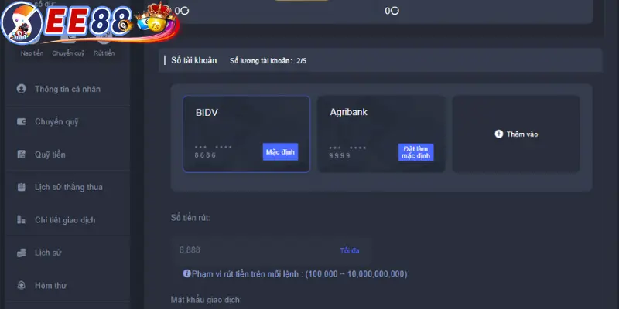Viewport: 619px width, 309px height.
Task: Click the Mặc định button on BIDV card
Action: pyautogui.click(x=280, y=151)
